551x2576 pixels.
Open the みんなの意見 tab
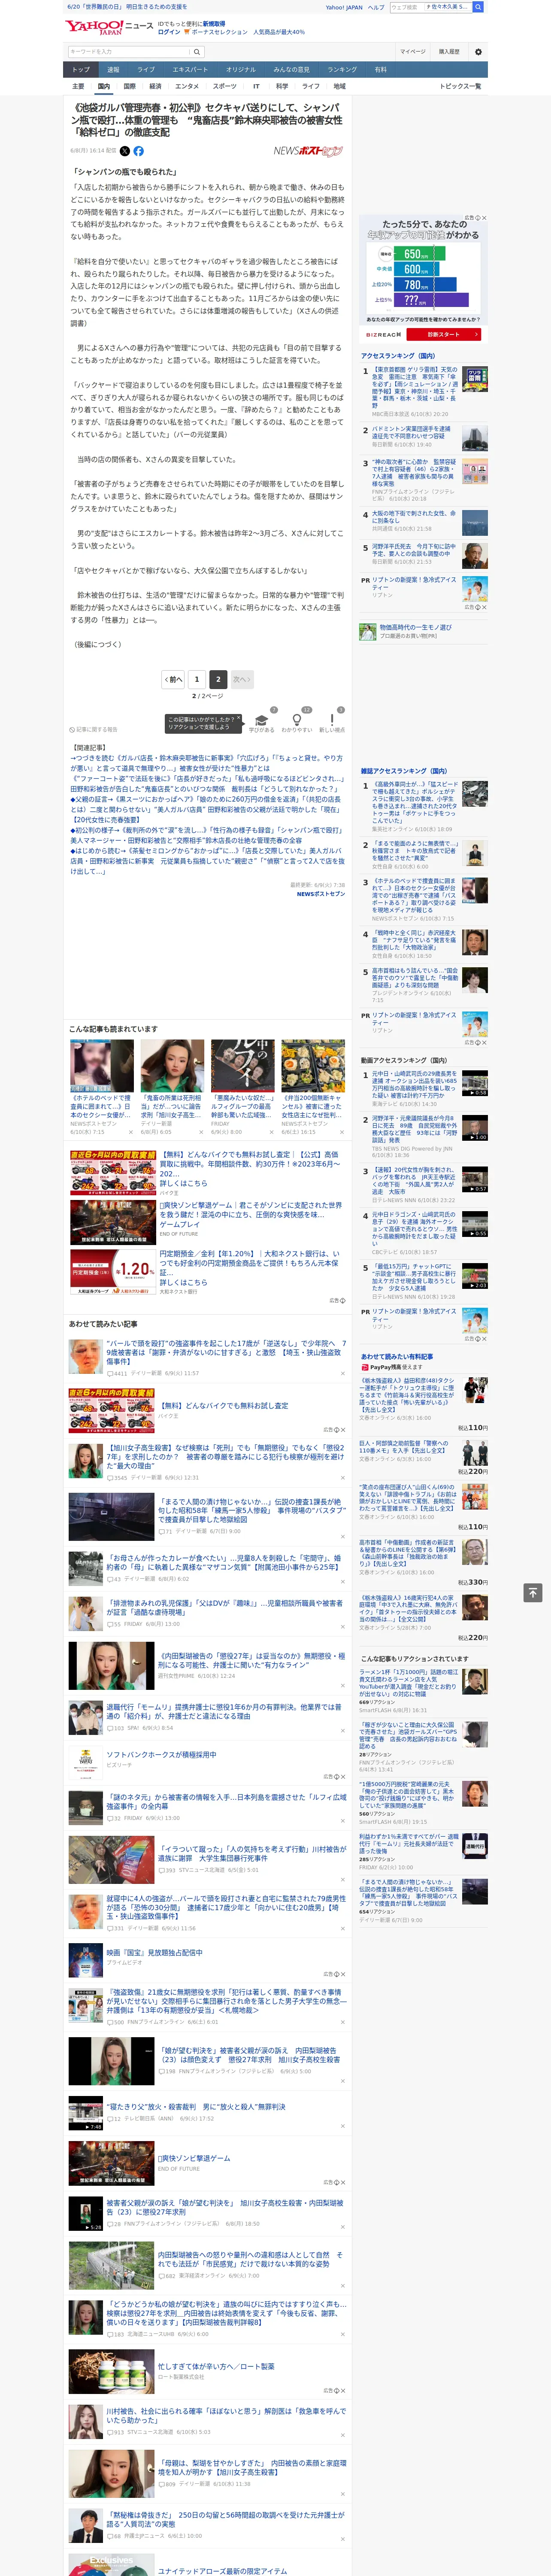(292, 70)
